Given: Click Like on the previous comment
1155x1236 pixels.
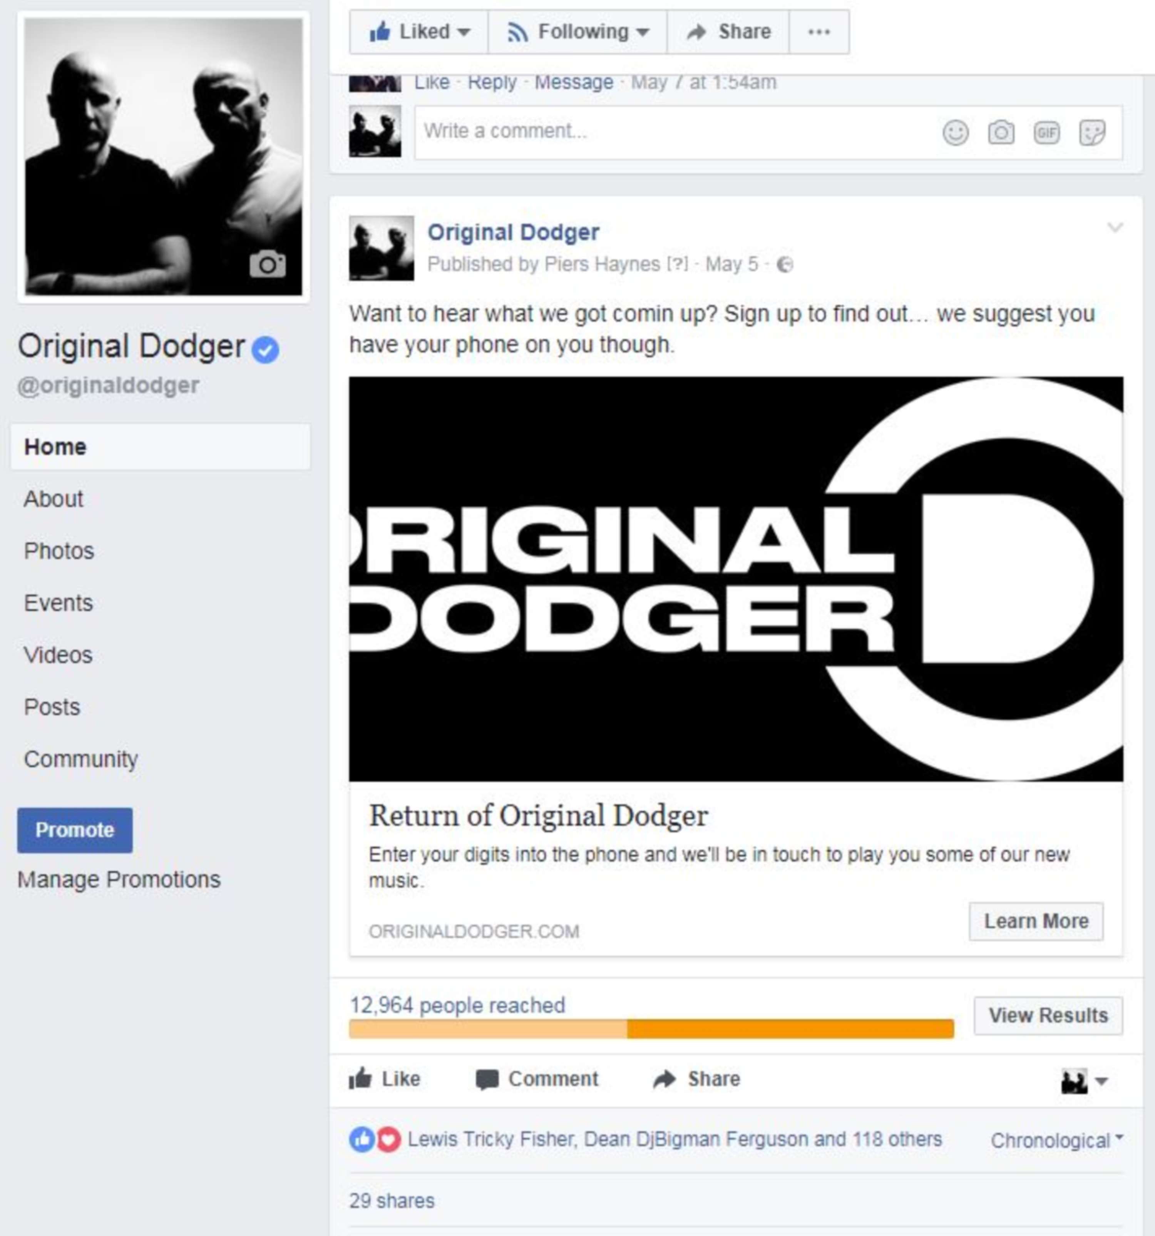Looking at the screenshot, I should [x=432, y=83].
